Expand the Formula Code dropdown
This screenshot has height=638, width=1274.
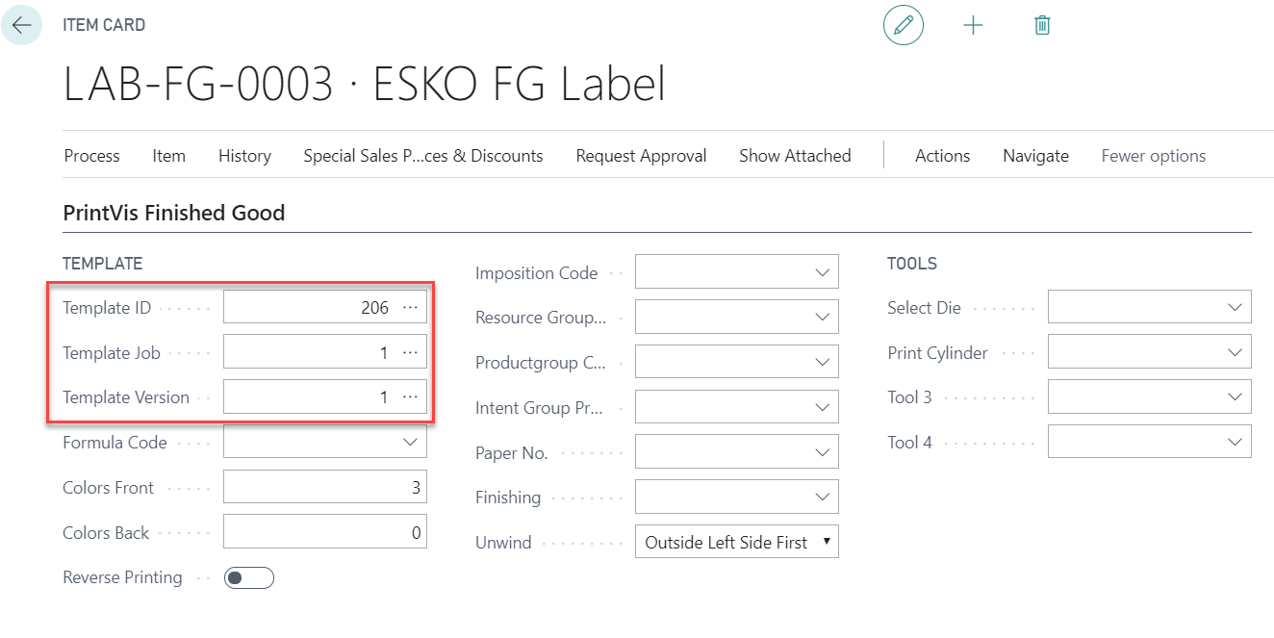click(411, 442)
